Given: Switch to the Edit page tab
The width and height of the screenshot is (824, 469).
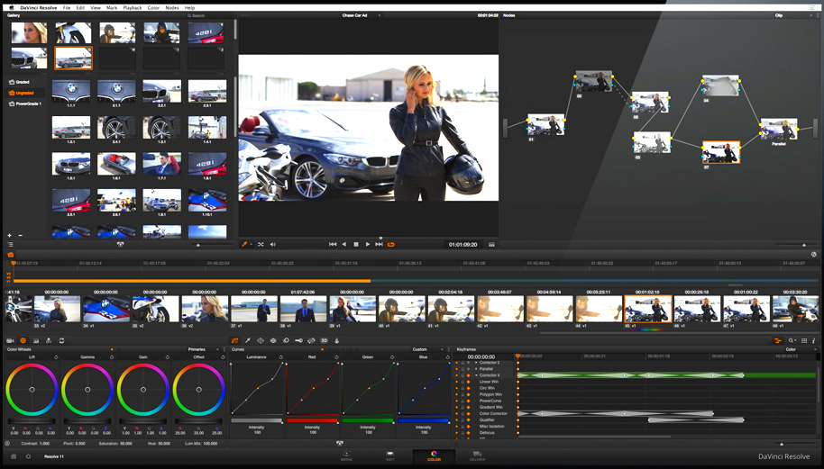Looking at the screenshot, I should coord(390,457).
